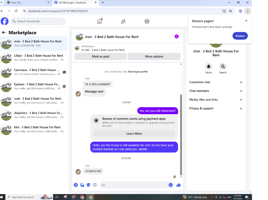This screenshot has height=200, width=268.
Task: Attach a photo with the image icon
Action: tap(82, 185)
